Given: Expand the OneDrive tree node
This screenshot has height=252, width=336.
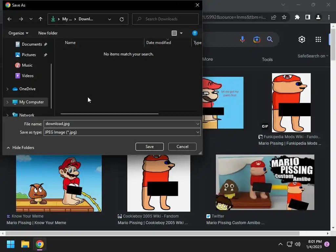Looking at the screenshot, I should click(x=8, y=89).
